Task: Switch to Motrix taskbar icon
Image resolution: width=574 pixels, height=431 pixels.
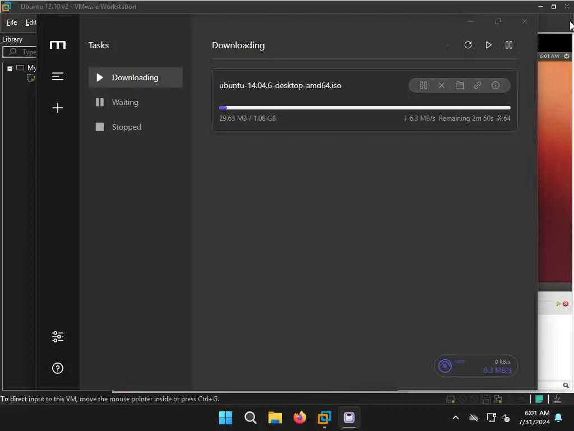Action: [x=349, y=418]
